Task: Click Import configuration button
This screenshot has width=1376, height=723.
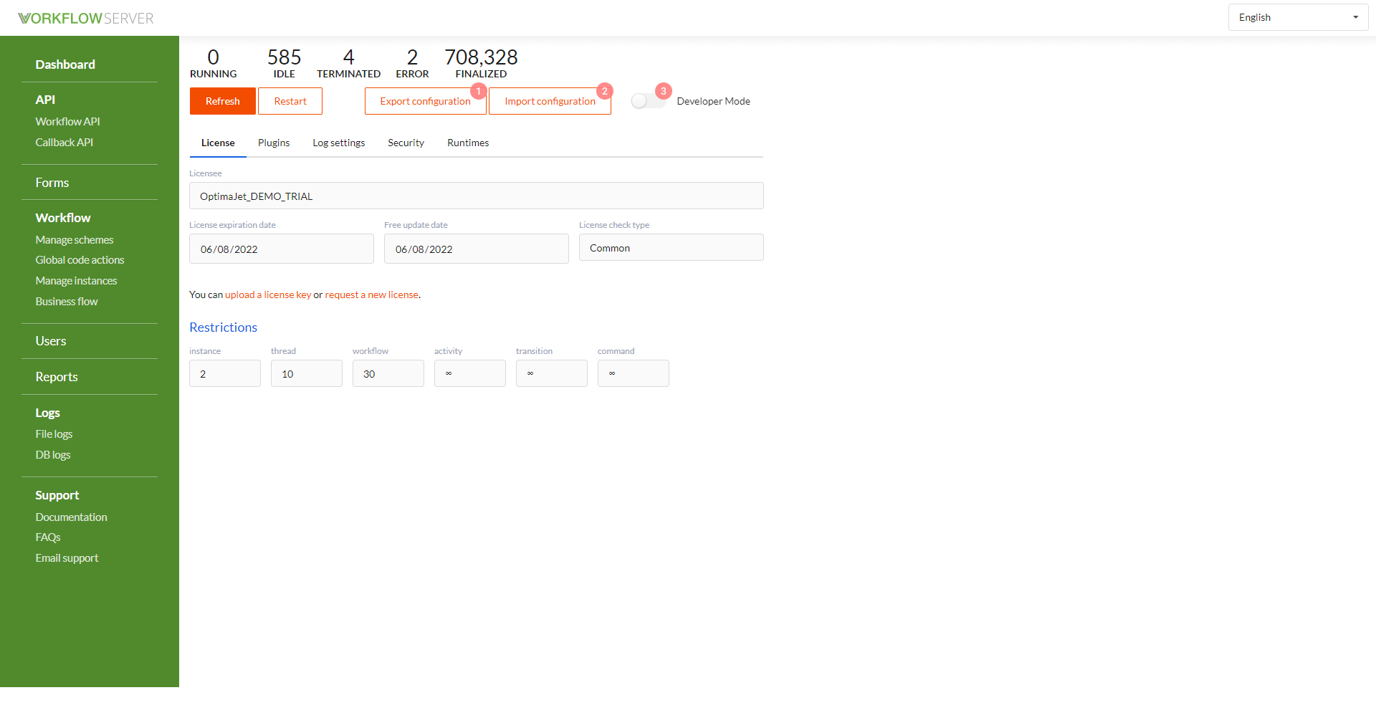Action: (550, 101)
